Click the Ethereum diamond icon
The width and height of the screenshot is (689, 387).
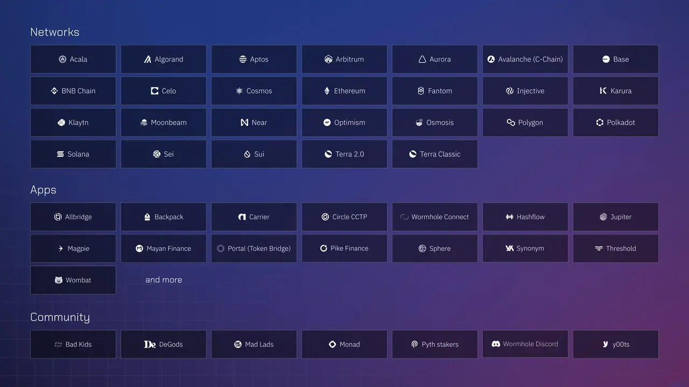pyautogui.click(x=327, y=91)
